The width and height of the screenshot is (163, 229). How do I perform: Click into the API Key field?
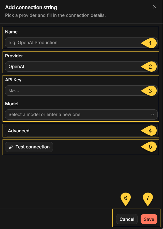81,91
